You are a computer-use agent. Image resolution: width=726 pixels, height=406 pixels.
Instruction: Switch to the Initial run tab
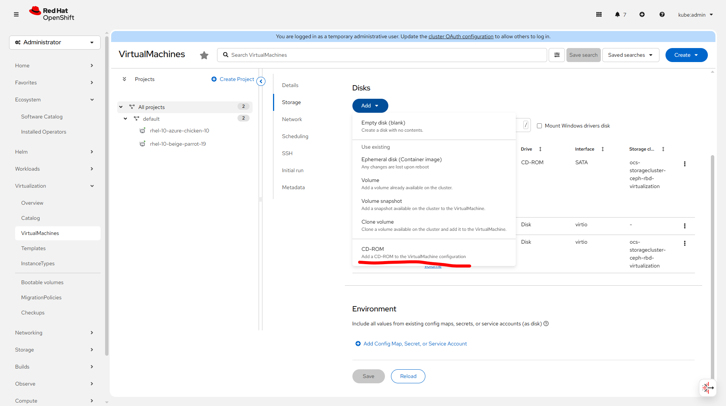293,170
